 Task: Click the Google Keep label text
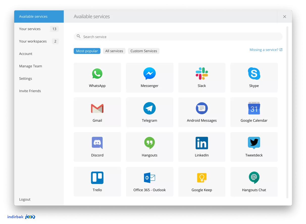(202, 190)
